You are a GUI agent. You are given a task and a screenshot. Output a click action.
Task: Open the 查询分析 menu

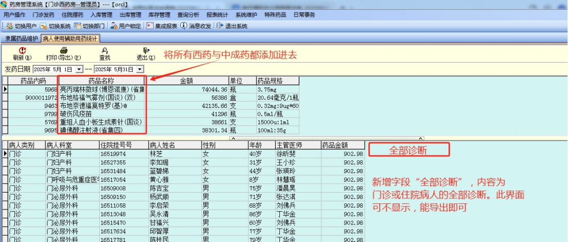point(188,15)
